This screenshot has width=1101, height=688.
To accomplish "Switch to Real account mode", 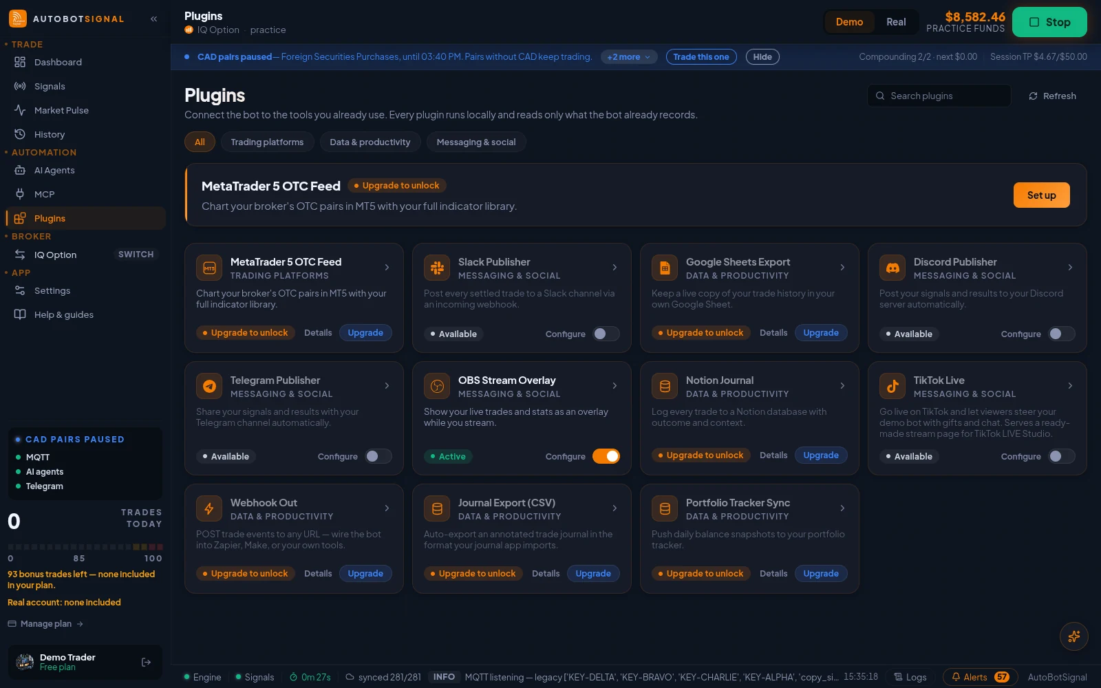I will tap(896, 22).
